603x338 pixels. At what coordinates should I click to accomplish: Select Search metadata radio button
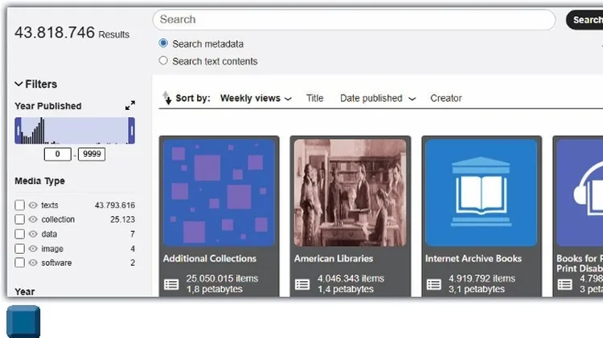(x=163, y=43)
